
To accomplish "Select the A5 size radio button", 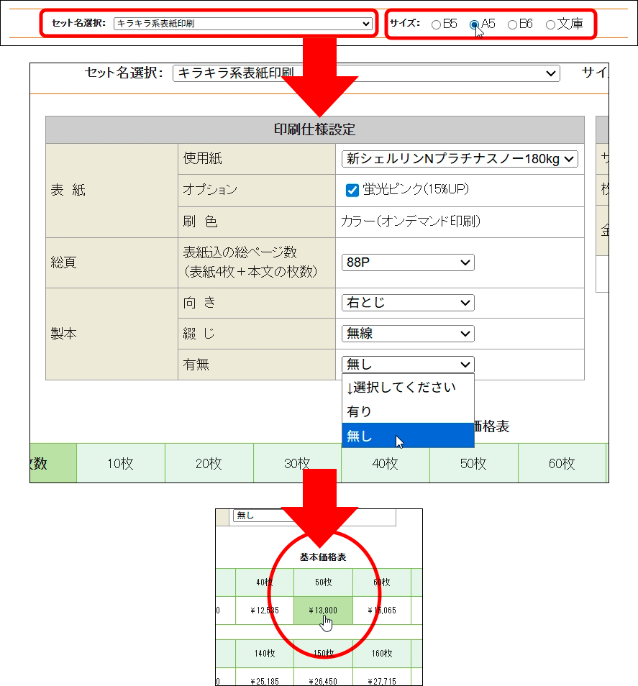I will 474,24.
